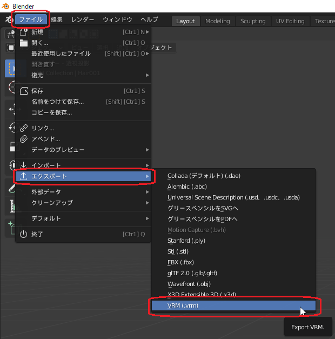
Task: Expand the 復元 submenu
Action: coord(83,75)
